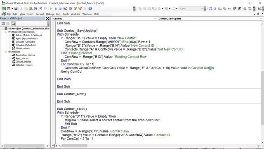This screenshot has height=149, width=264.
Task: Run the macro with the play icon
Action: click(x=51, y=9)
